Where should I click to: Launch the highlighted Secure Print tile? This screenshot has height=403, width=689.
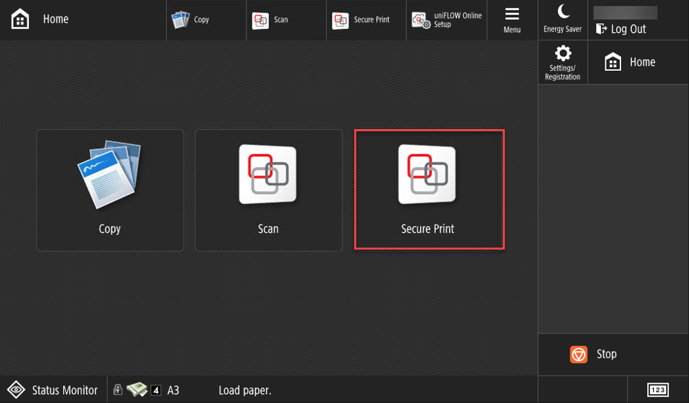429,189
